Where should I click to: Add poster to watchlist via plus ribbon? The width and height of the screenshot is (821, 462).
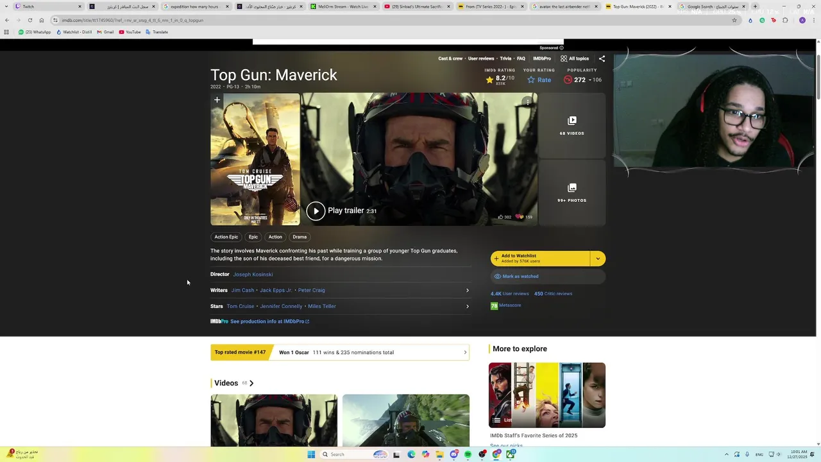217,100
